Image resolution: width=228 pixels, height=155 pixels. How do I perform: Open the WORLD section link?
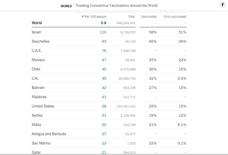(x=66, y=6)
